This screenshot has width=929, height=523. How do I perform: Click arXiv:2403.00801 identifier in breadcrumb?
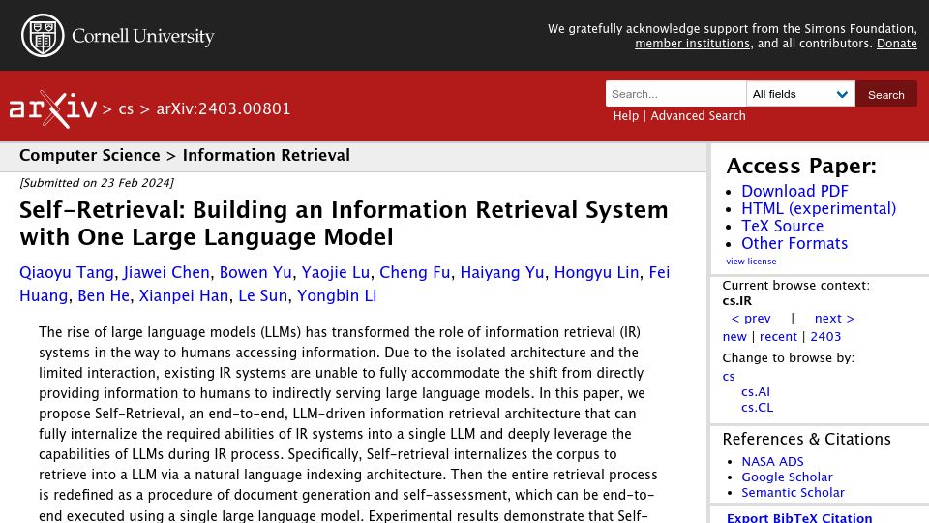coord(224,109)
